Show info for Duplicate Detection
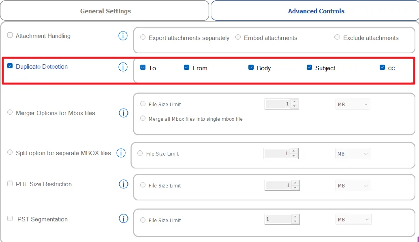This screenshot has height=242, width=419. [123, 67]
